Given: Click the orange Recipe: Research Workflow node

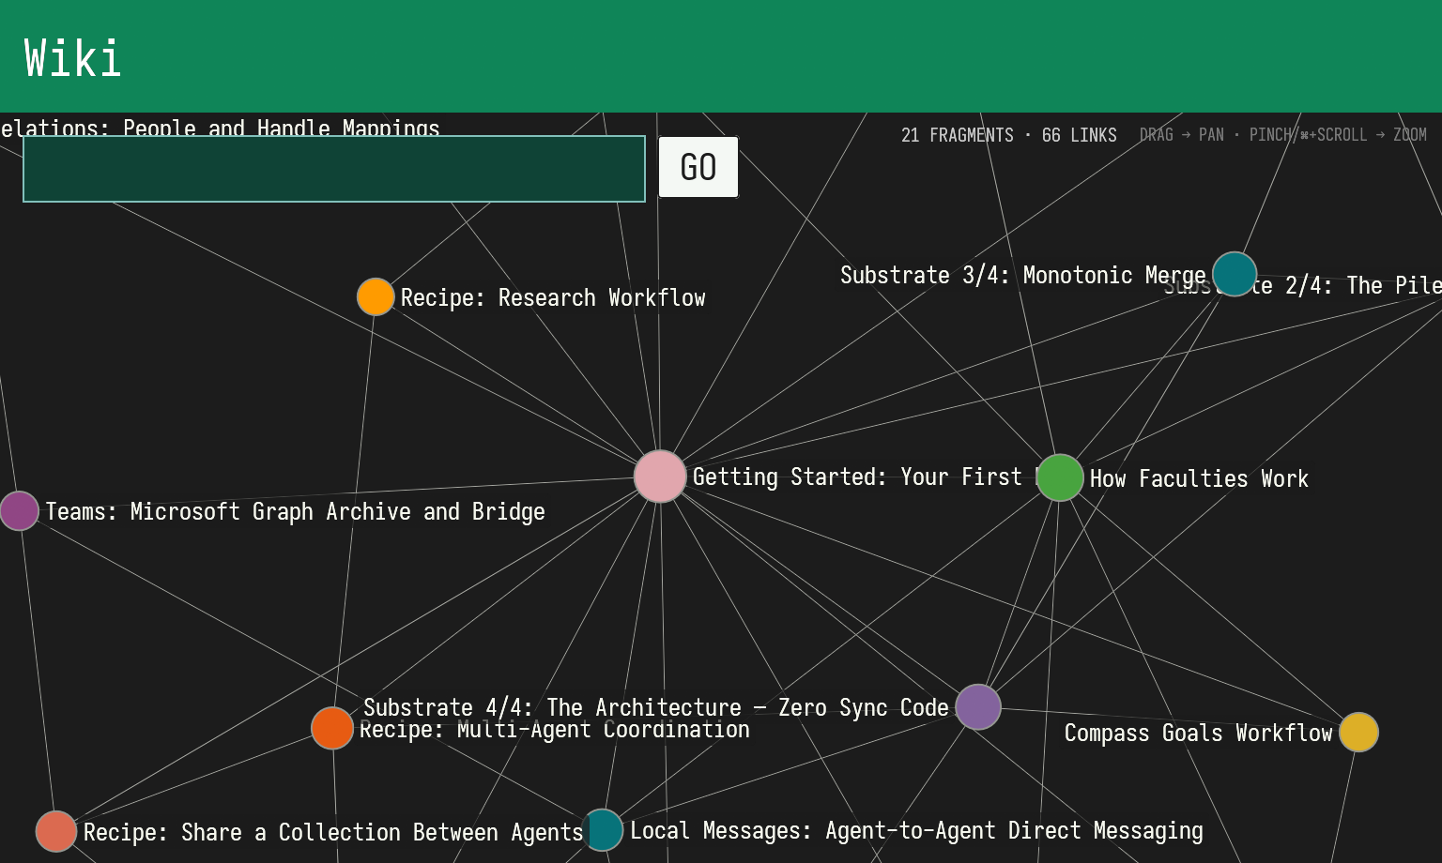Looking at the screenshot, I should pyautogui.click(x=376, y=296).
